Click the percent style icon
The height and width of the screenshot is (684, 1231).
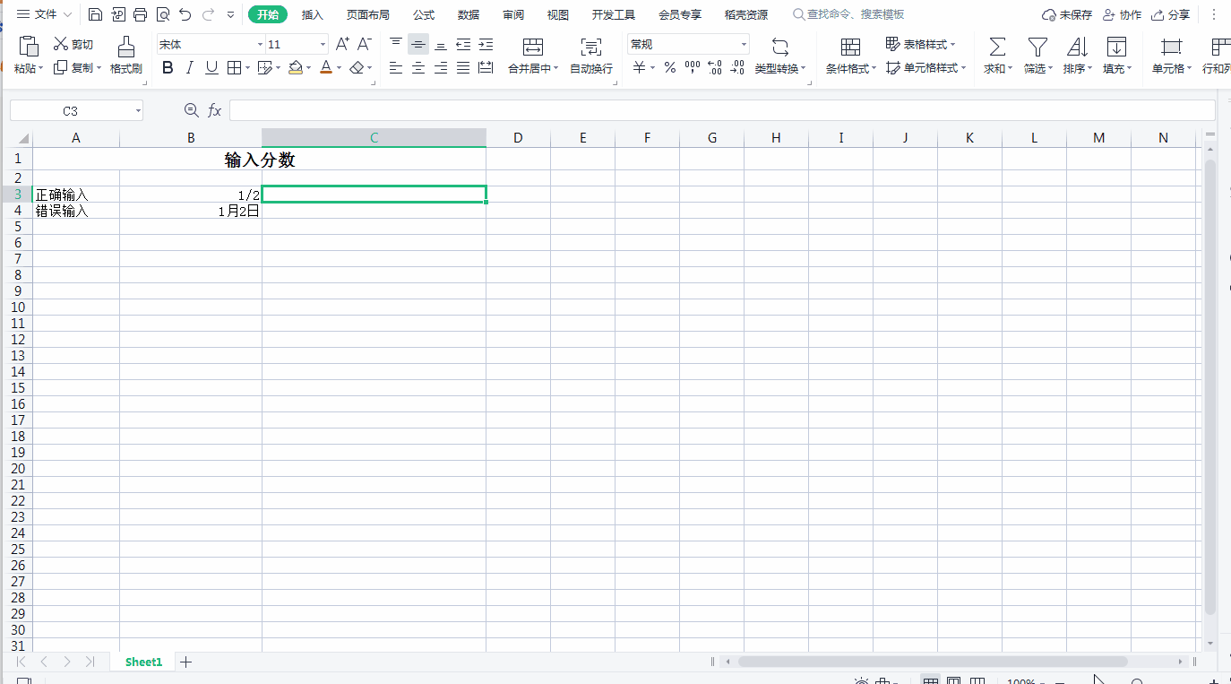pos(669,67)
